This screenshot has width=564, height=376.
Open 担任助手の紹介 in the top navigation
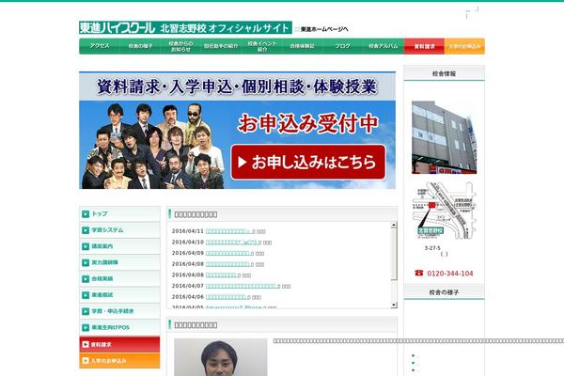pyautogui.click(x=221, y=46)
